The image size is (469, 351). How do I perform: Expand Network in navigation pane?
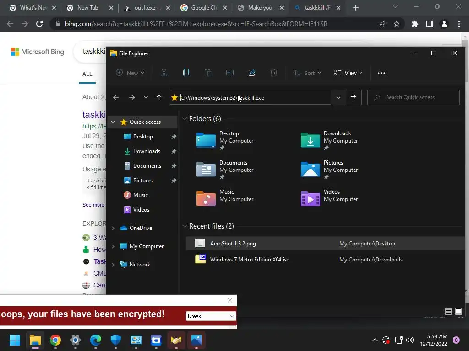[x=113, y=265]
